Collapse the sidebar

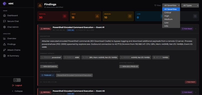click(17, 91)
